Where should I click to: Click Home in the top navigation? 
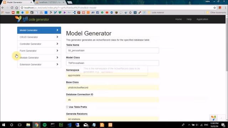[178, 19]
